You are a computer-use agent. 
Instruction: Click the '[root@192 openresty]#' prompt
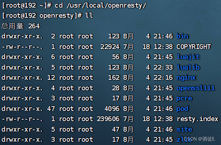click(x=42, y=16)
